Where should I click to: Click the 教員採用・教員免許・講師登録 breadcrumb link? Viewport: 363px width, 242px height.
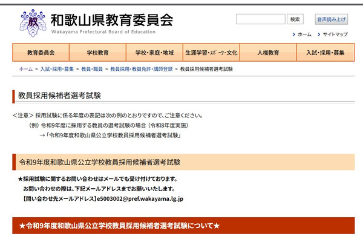[x=142, y=69]
